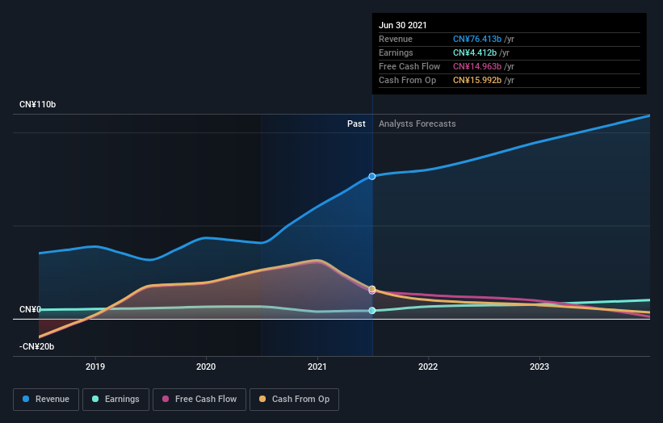Toggle the Free Cash Flow legend button
Viewport: 663px width, 423px height.
click(199, 400)
